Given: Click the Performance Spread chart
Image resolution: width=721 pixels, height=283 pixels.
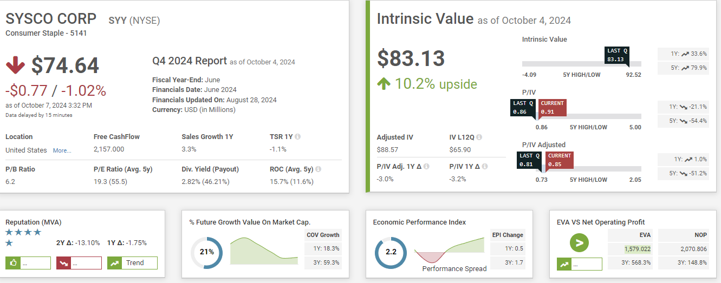Looking at the screenshot, I should 449,251.
